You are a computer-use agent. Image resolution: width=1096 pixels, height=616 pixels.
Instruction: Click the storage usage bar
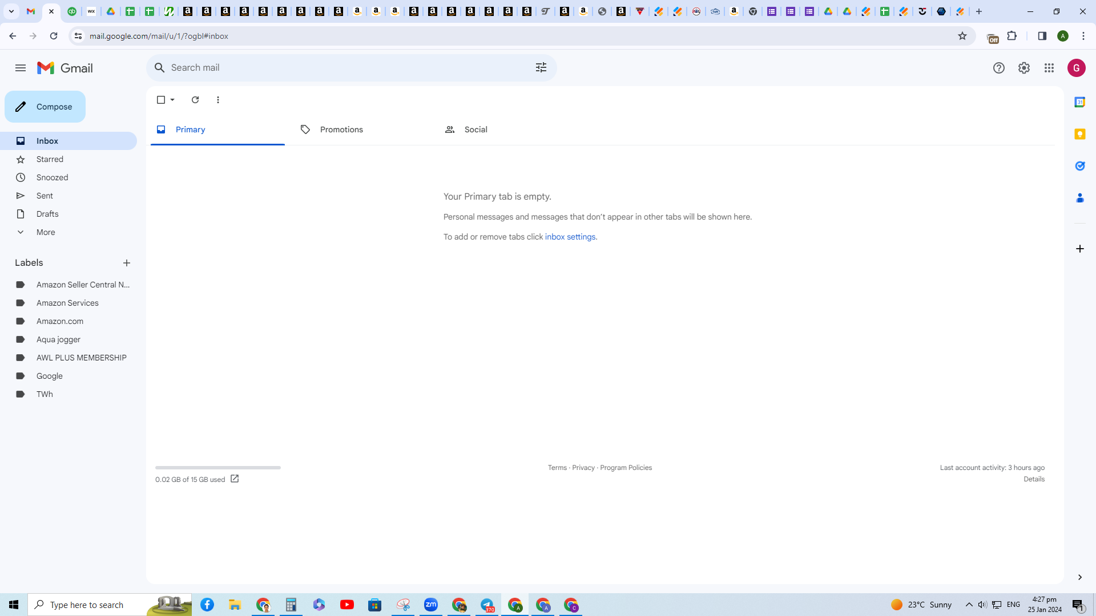(x=218, y=468)
